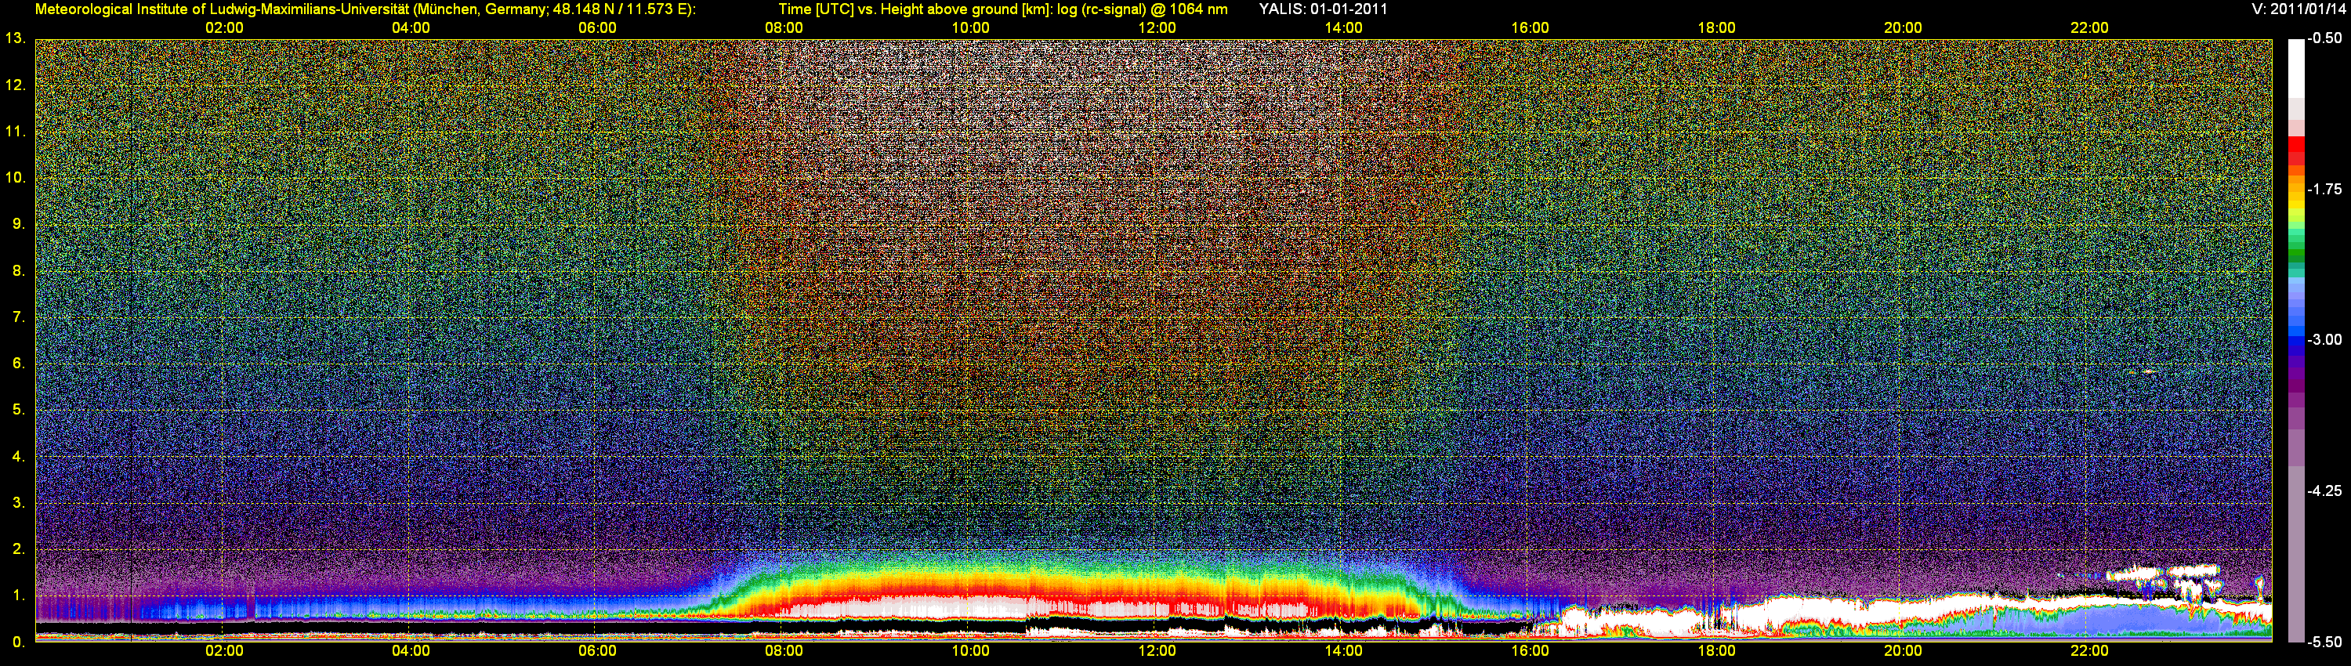Click the height axis label '3.'

tap(19, 503)
